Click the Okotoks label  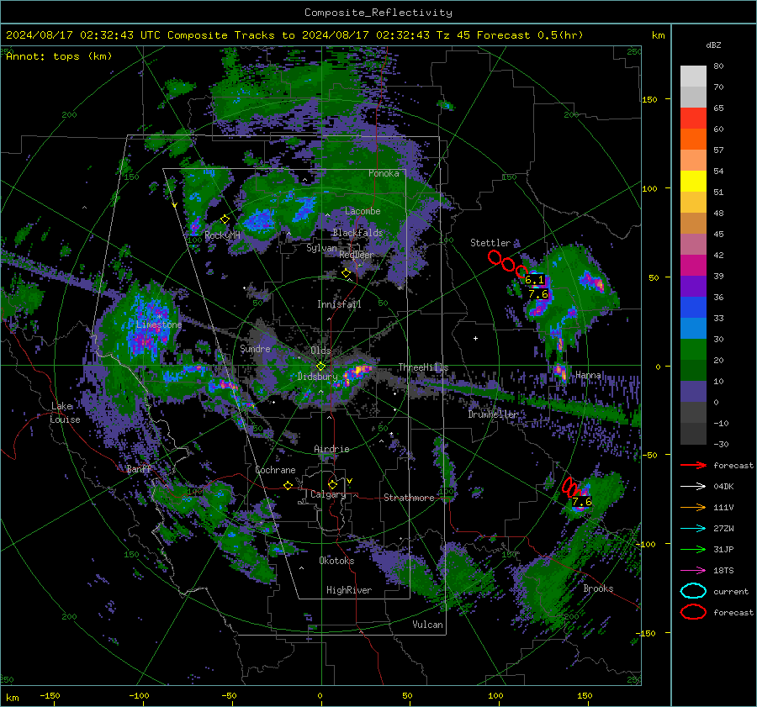tap(336, 561)
